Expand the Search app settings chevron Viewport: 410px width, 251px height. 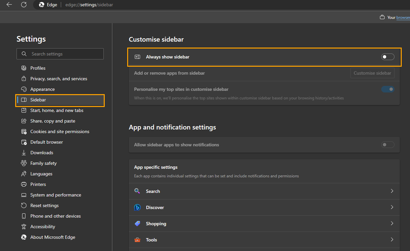click(x=392, y=191)
